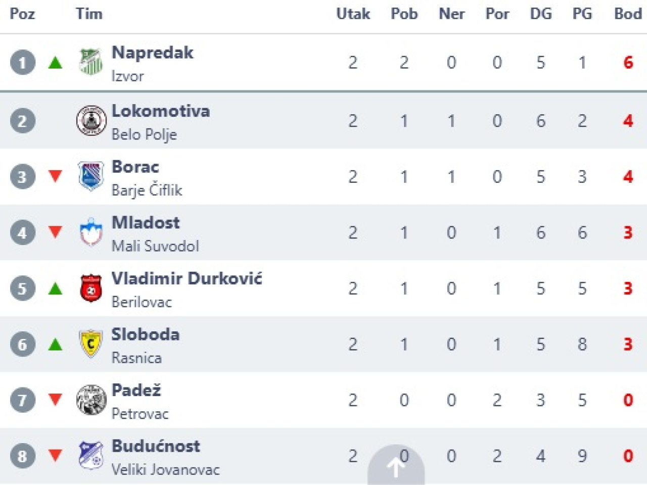Click the Mladost Mali Suvodol crest
Screen dimensions: 647x485
91,232
